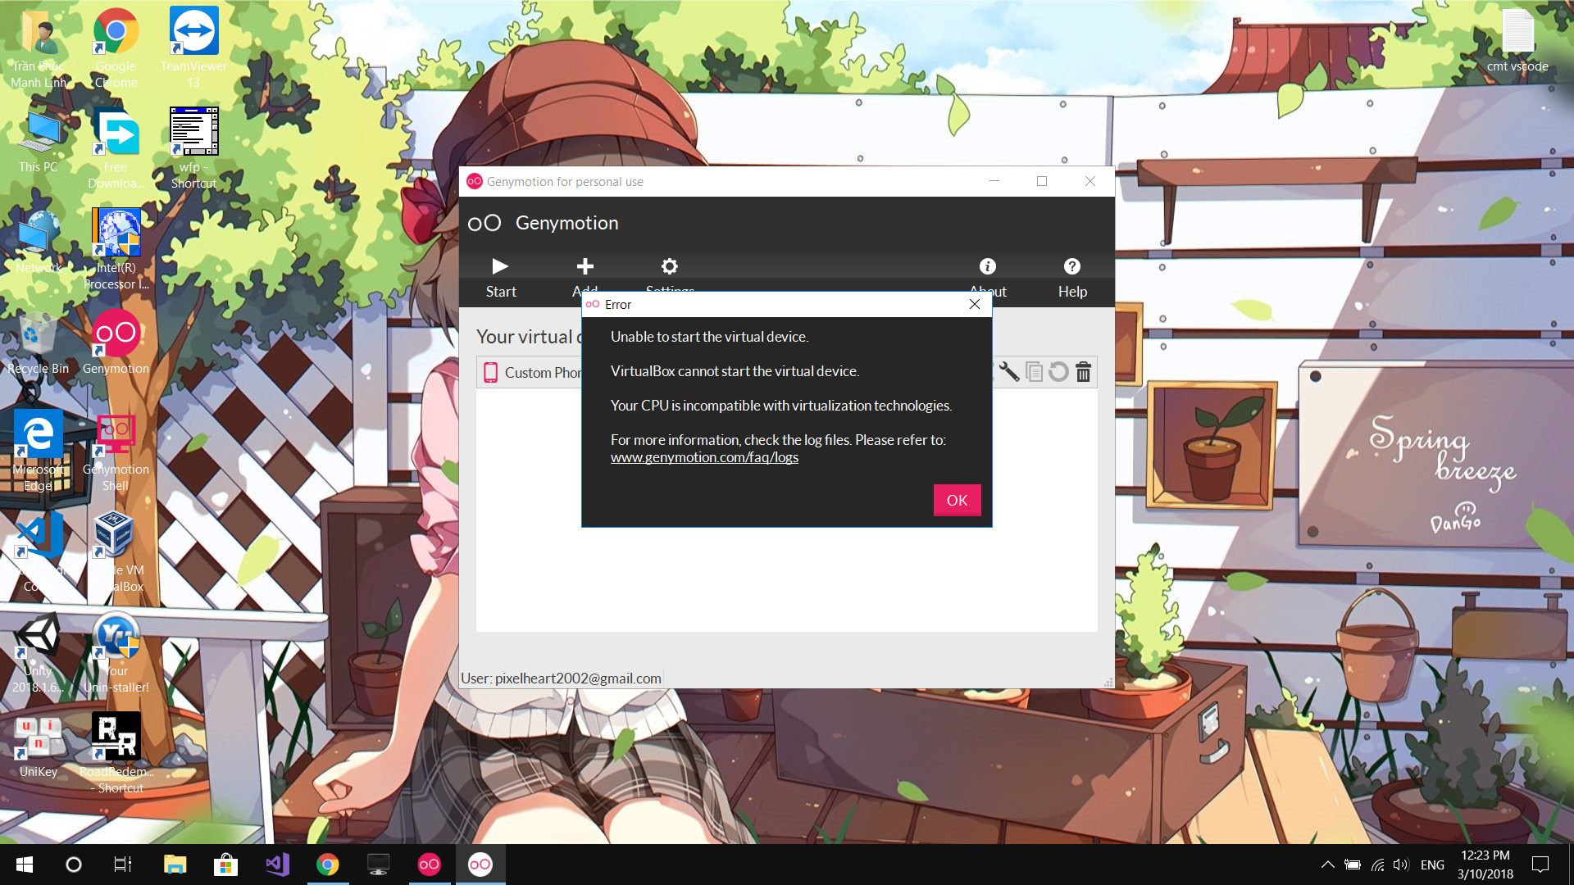The height and width of the screenshot is (885, 1574).
Task: Click OK in the Error dialog
Action: coord(957,500)
